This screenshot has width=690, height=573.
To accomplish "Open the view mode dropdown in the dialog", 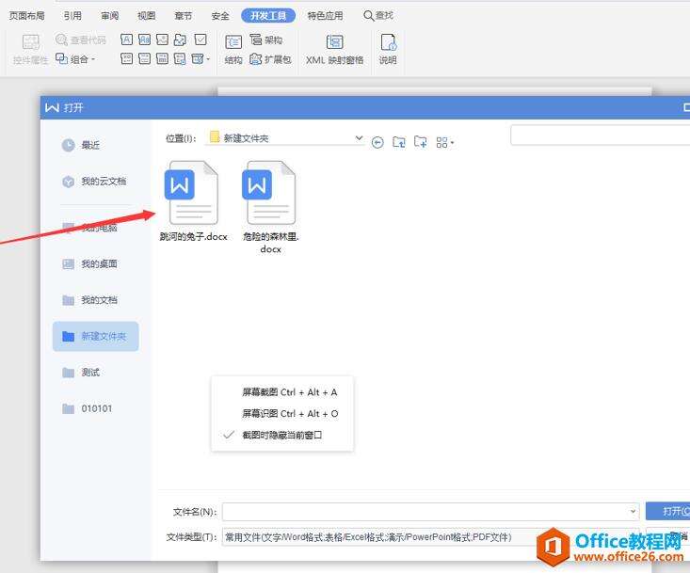I will [x=445, y=142].
